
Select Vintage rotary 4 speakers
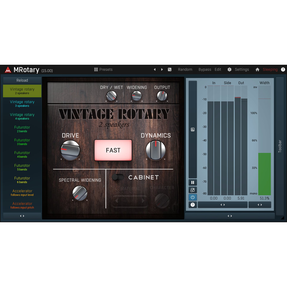[x=22, y=116]
